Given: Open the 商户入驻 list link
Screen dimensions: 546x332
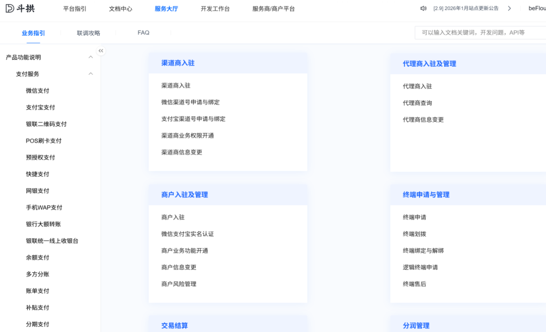Looking at the screenshot, I should [173, 217].
